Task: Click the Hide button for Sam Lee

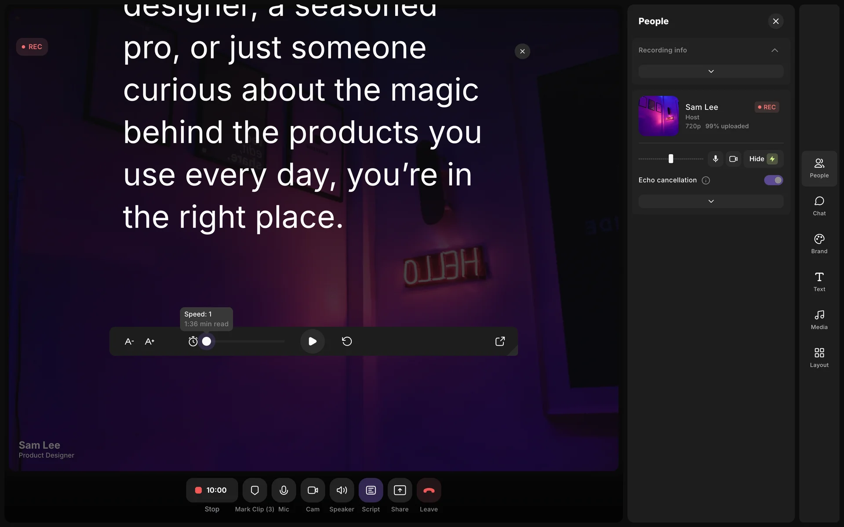Action: pos(763,159)
